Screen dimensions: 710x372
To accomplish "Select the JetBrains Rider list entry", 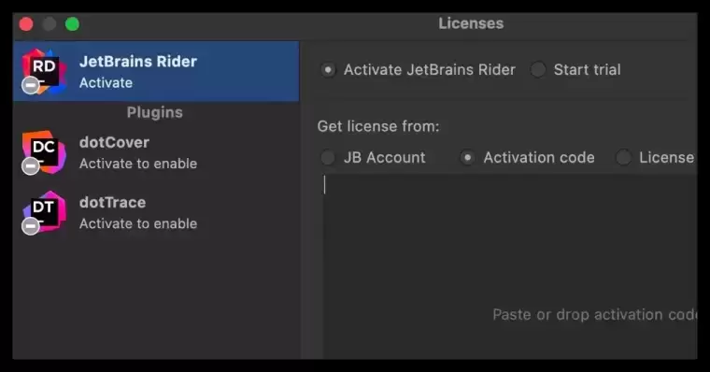I will pyautogui.click(x=156, y=71).
